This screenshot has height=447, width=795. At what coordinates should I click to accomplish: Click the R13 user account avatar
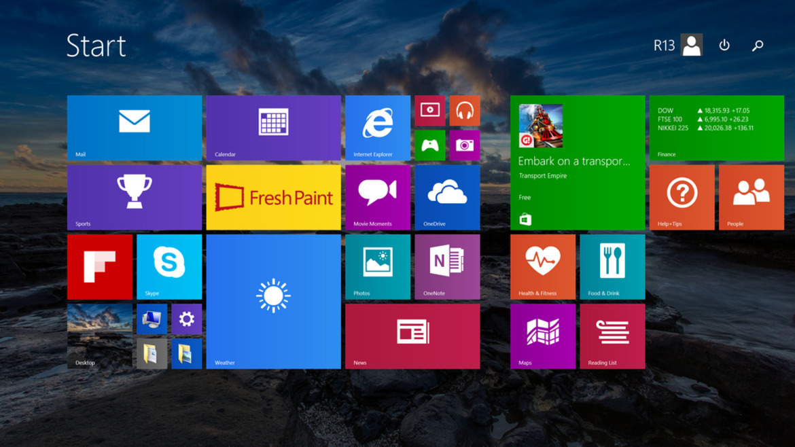[691, 45]
